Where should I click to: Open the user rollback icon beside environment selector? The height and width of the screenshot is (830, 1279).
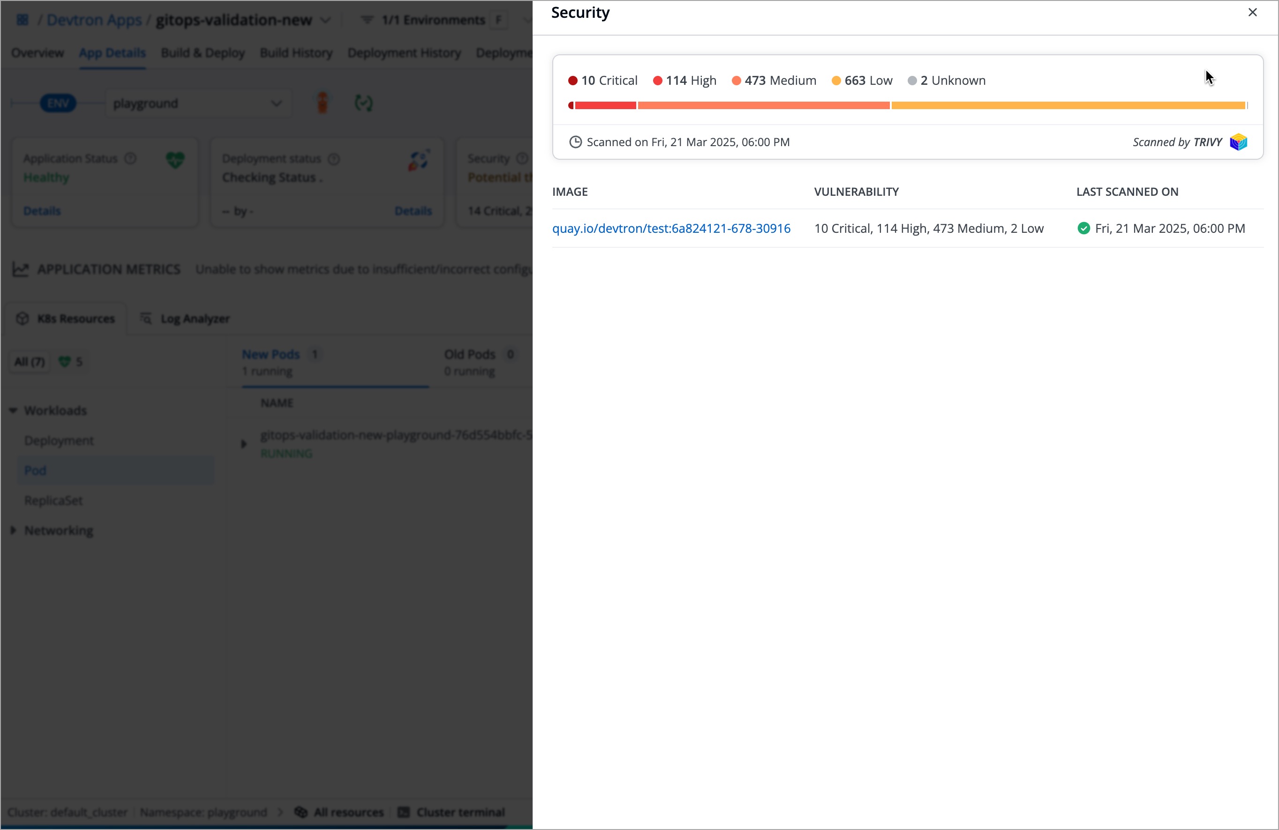pyautogui.click(x=322, y=103)
